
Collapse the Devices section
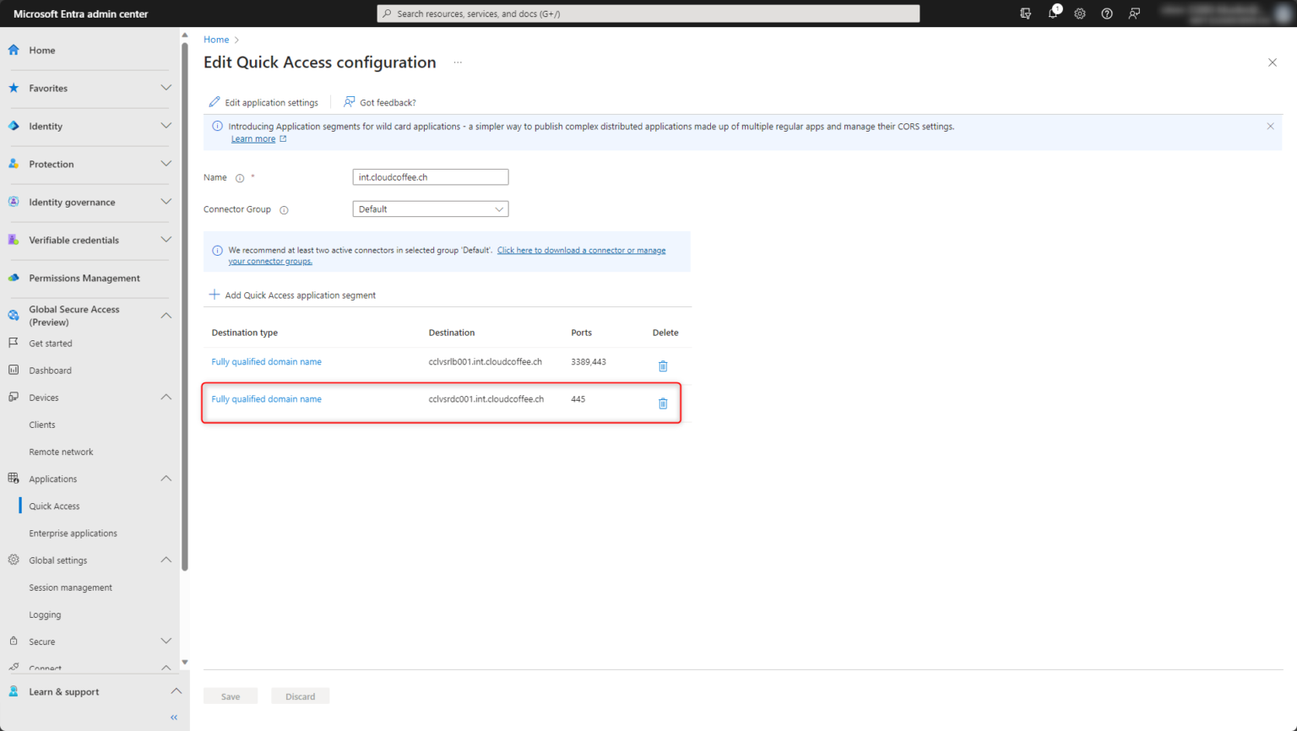tap(166, 397)
